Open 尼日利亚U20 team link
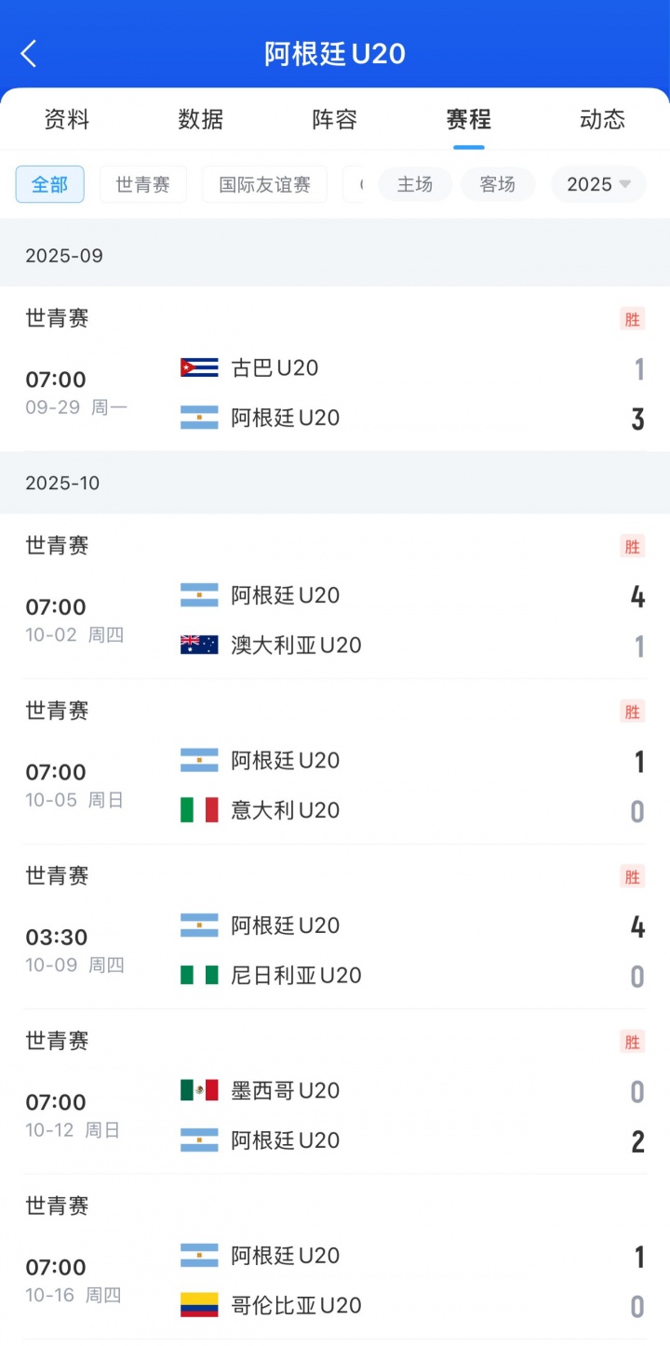Screen dimensions: 670x1346 pos(296,975)
